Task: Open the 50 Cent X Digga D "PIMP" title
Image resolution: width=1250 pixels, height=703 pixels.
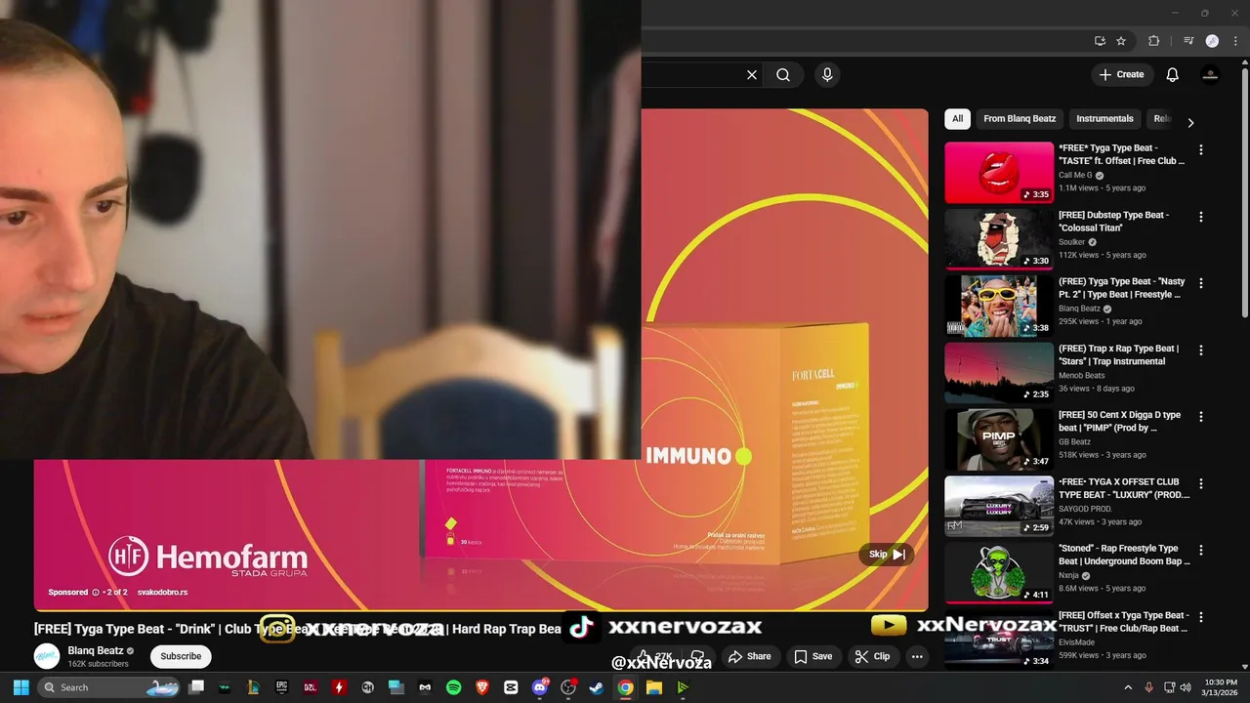Action: pyautogui.click(x=1120, y=421)
